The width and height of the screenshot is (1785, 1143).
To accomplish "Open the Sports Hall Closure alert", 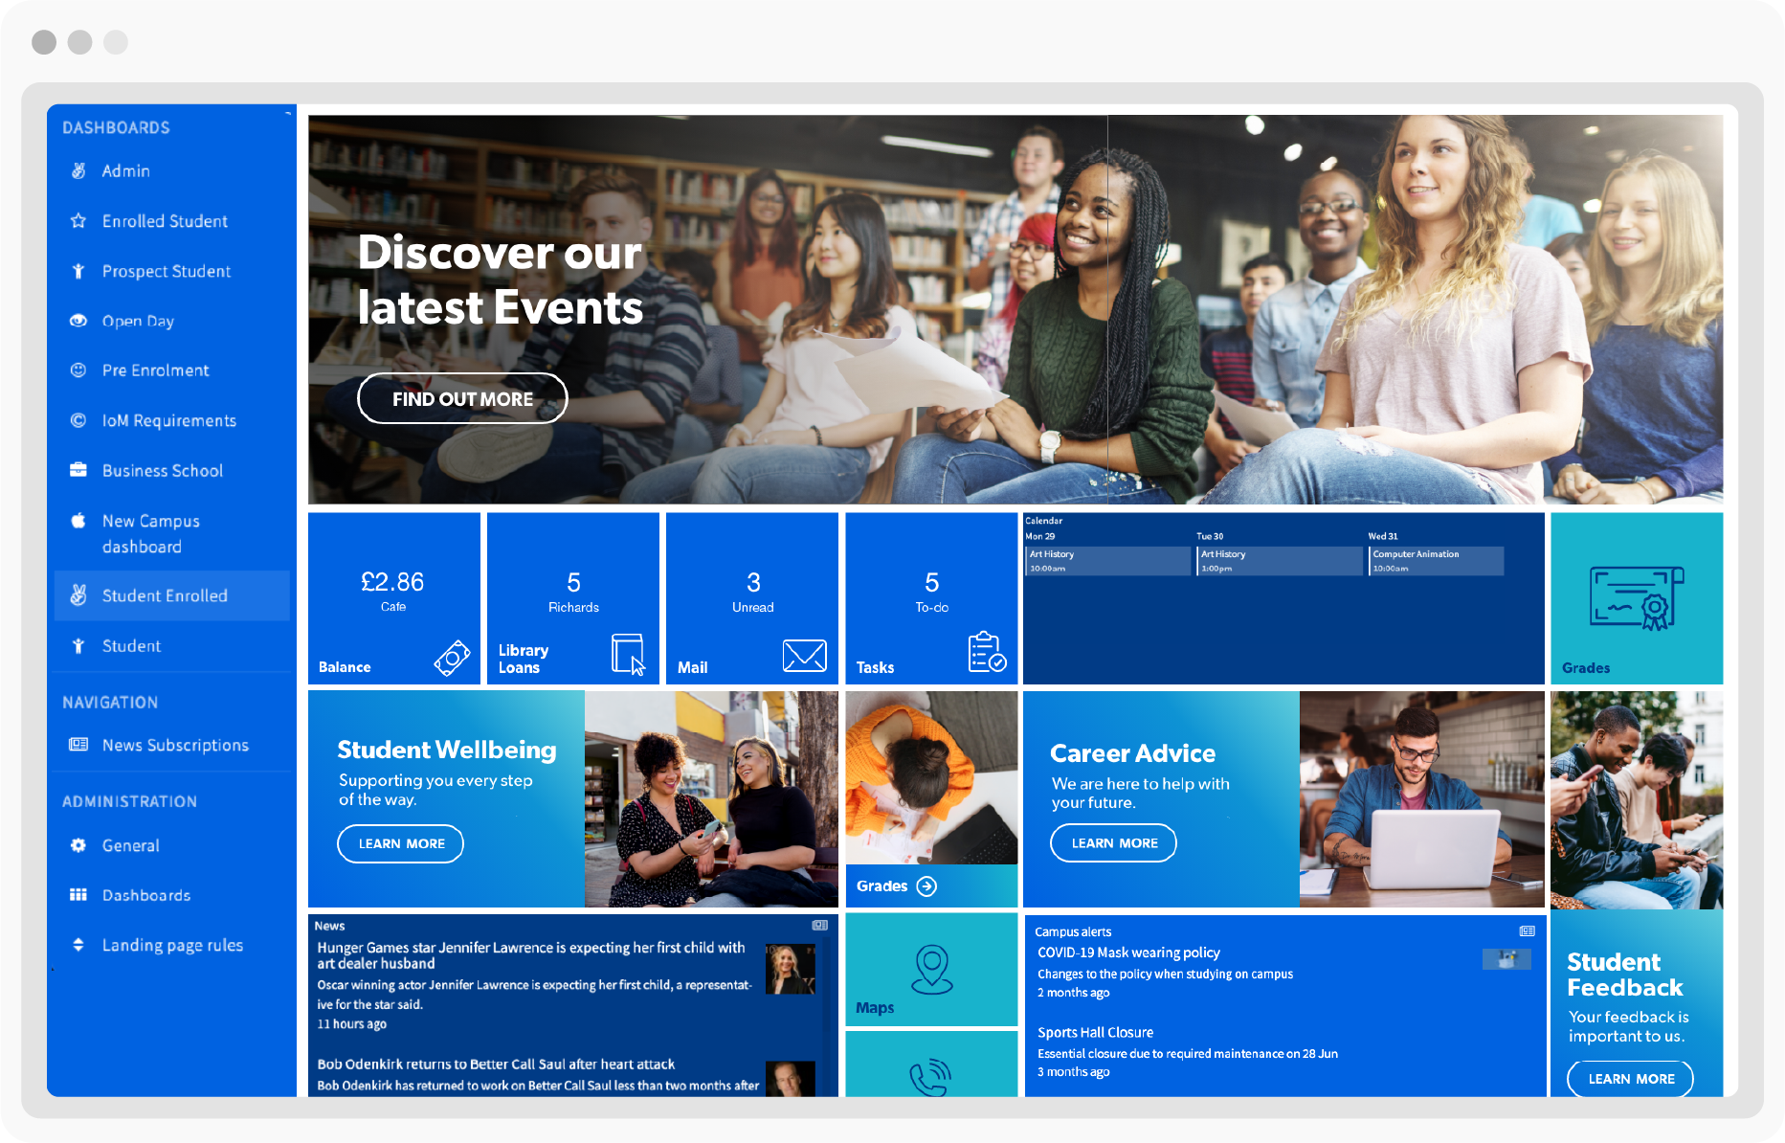I will click(x=1095, y=1032).
